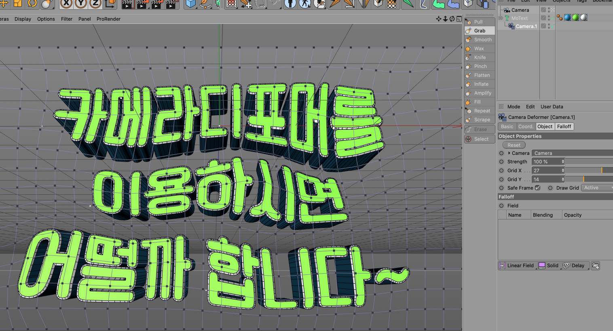
Task: Pick the Scrape sculpt brush
Action: [480, 120]
